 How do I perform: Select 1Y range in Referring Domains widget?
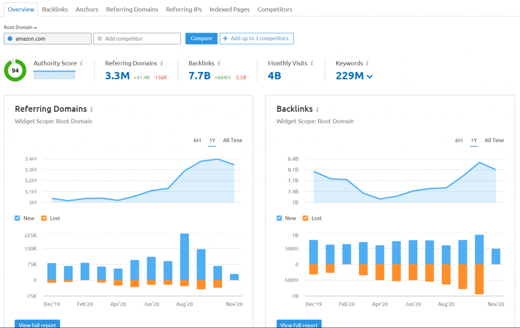pos(212,140)
